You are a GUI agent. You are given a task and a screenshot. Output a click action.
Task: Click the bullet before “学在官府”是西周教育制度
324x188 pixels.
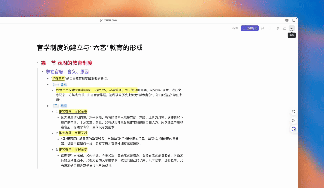coord(48,78)
